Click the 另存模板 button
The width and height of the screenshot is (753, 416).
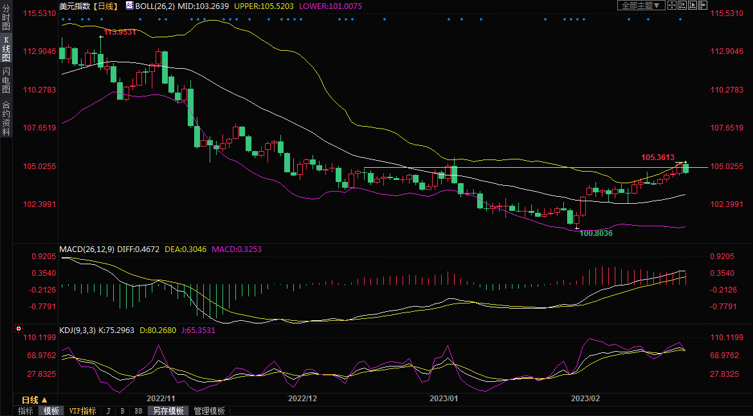[168, 411]
